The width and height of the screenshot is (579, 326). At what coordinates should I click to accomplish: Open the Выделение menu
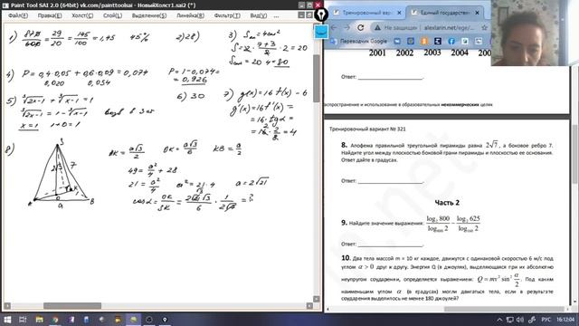(x=149, y=15)
